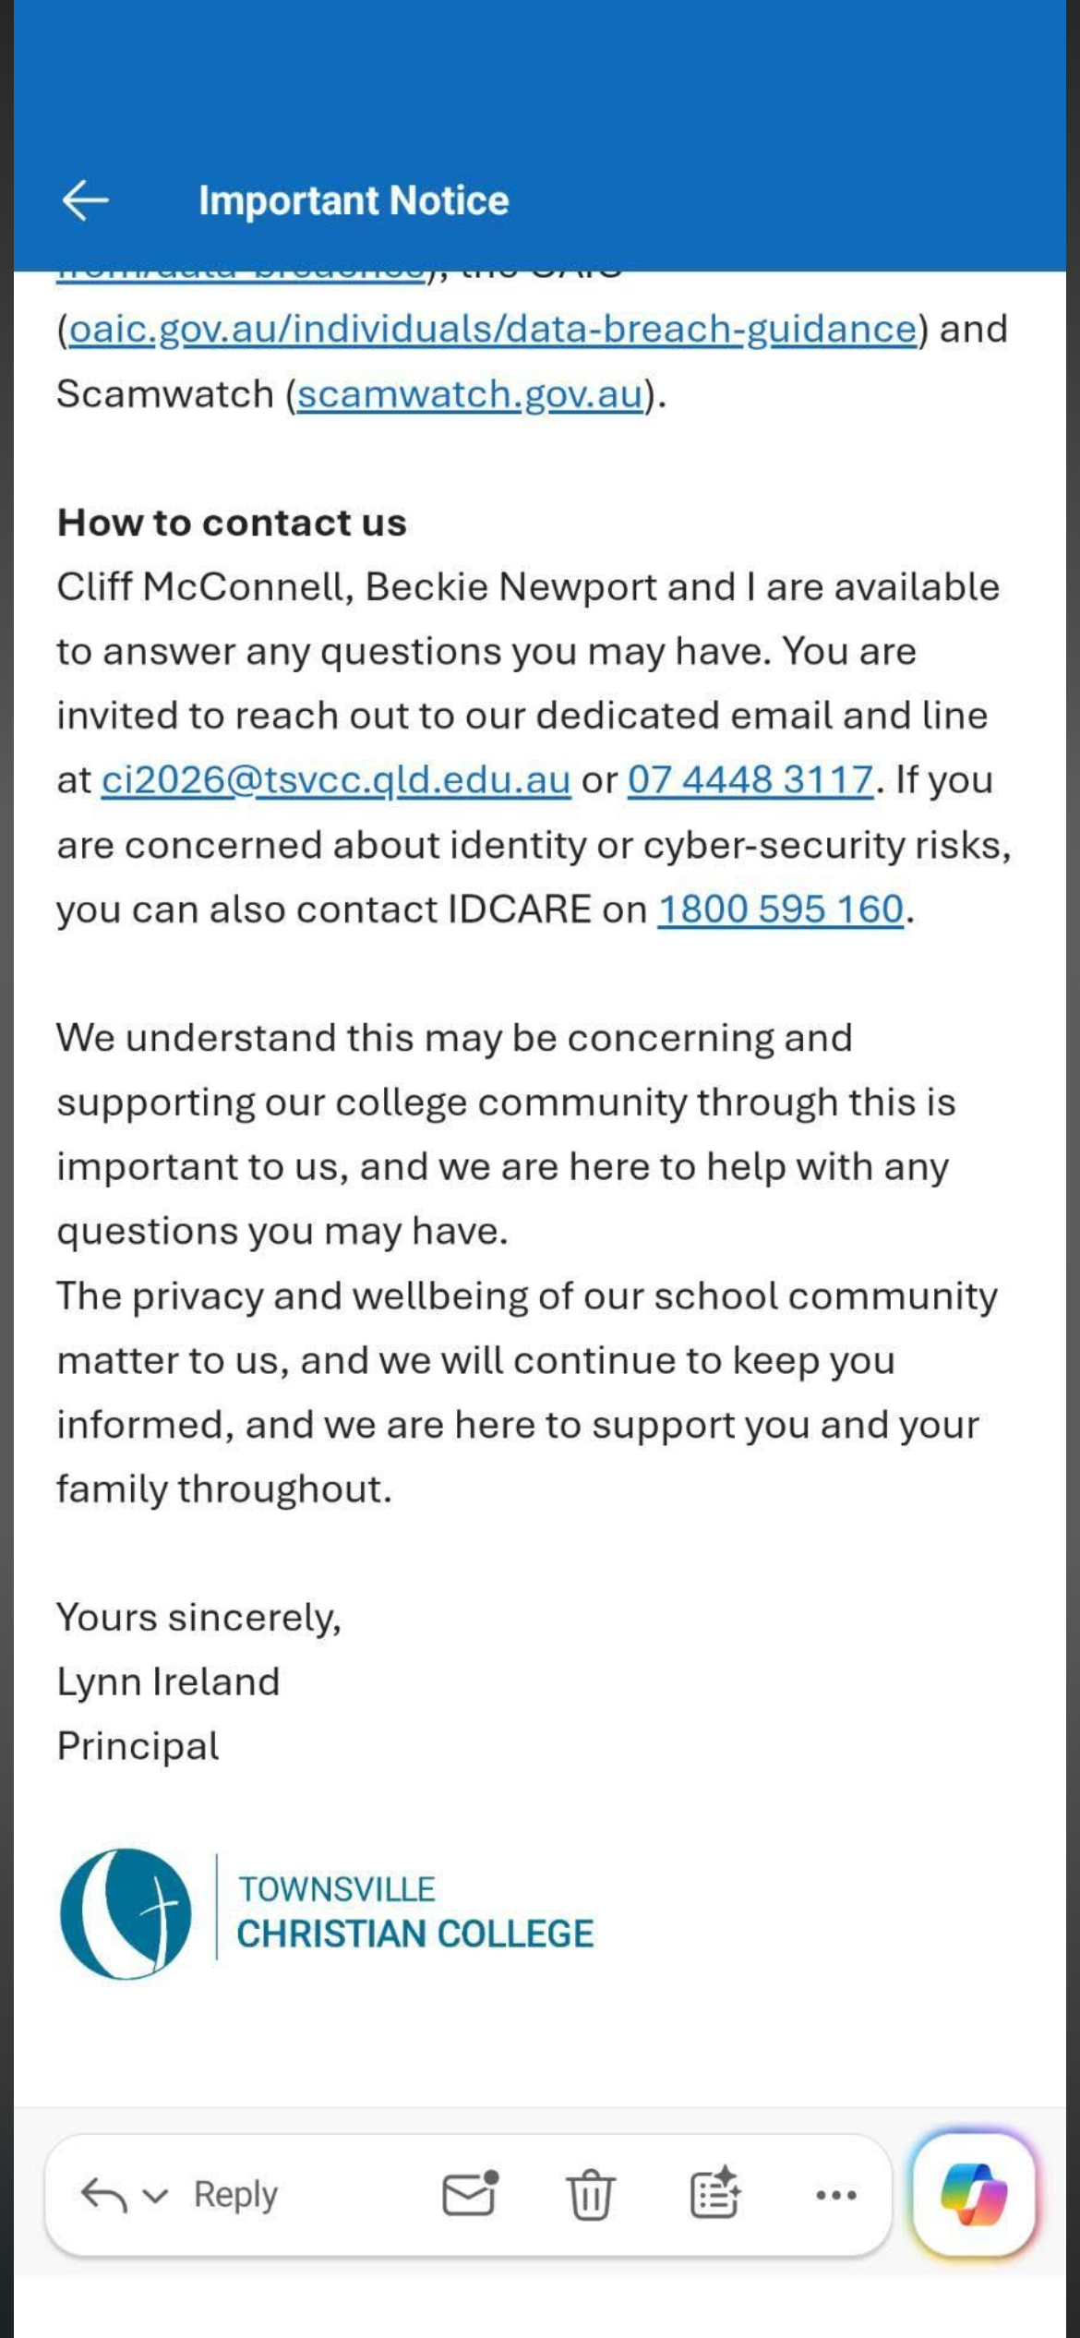1080x2338 pixels.
Task: Email ci2026@tsvcc.qld.edu.au address link
Action: pos(336,780)
